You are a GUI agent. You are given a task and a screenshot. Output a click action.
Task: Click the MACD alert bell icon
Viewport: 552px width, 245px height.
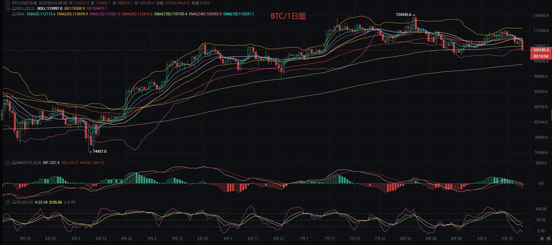click(x=14, y=163)
